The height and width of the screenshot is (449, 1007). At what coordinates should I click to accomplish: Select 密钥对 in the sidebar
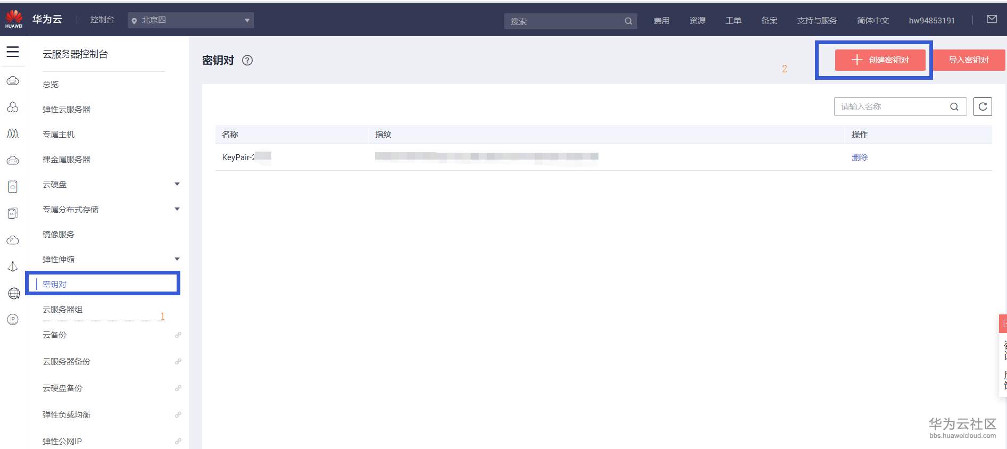tap(55, 284)
